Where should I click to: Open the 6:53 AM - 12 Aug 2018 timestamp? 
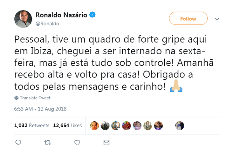tap(40, 109)
